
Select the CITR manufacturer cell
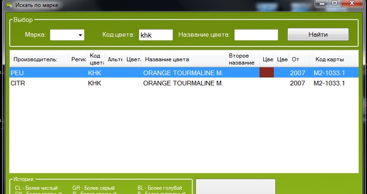18,83
